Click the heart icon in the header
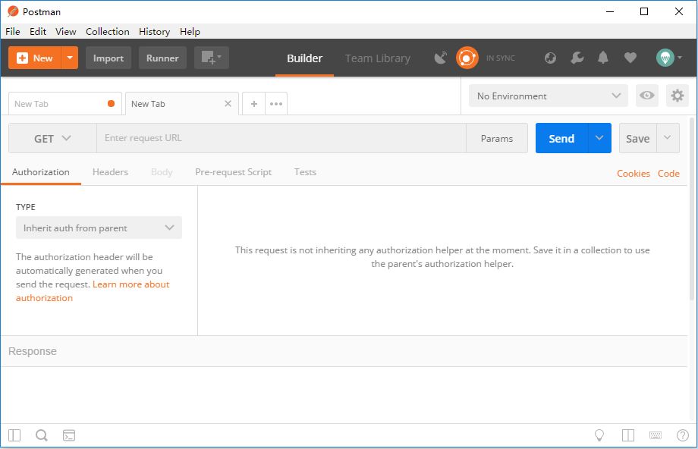The width and height of the screenshot is (698, 449). pyautogui.click(x=630, y=58)
